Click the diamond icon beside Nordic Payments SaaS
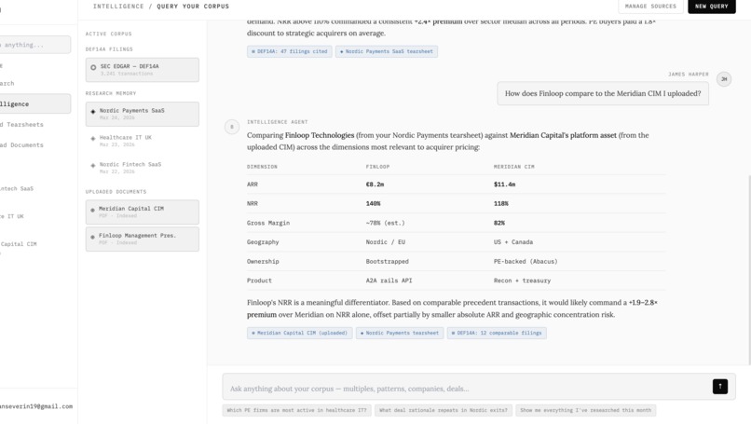This screenshot has height=424, width=751. pos(93,112)
